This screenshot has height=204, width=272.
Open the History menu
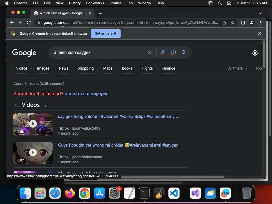75,3
